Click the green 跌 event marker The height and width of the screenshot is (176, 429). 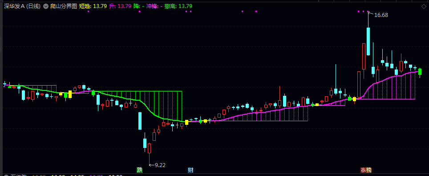tap(140, 170)
